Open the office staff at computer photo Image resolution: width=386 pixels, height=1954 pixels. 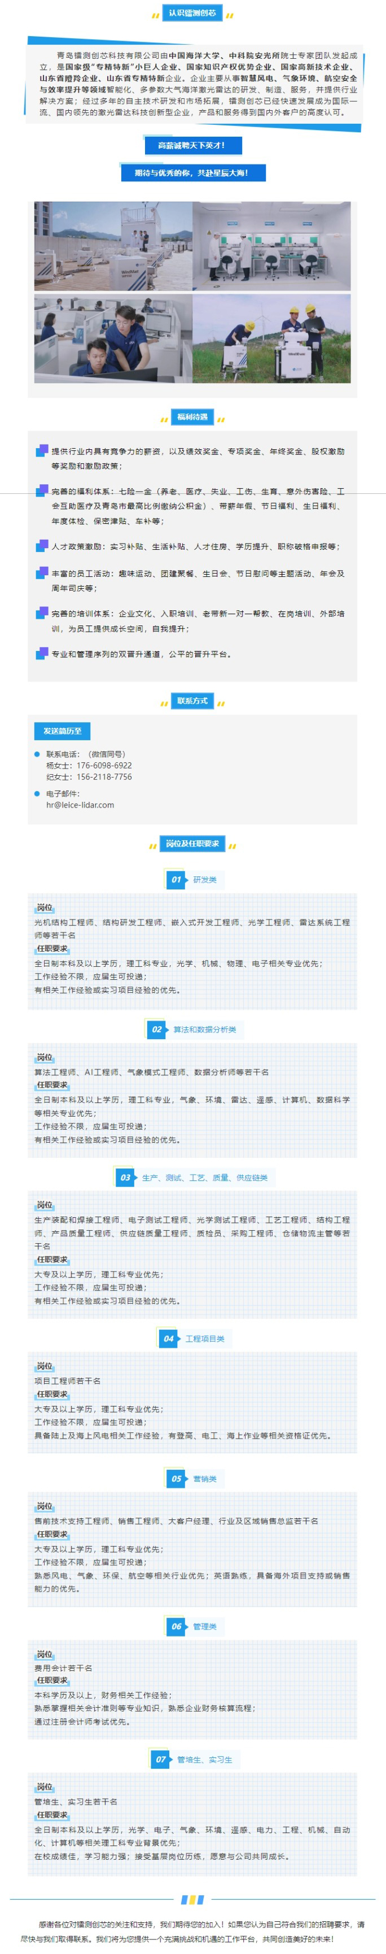[x=113, y=338]
